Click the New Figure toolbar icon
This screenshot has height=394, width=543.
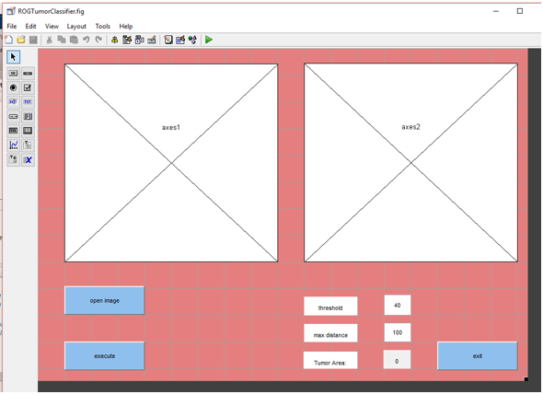(8, 40)
